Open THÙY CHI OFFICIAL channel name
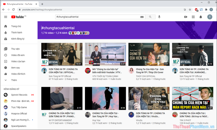Screen dimensions: 217x130 (146, 76)
